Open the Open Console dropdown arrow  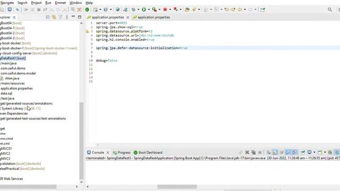[x=325, y=152]
